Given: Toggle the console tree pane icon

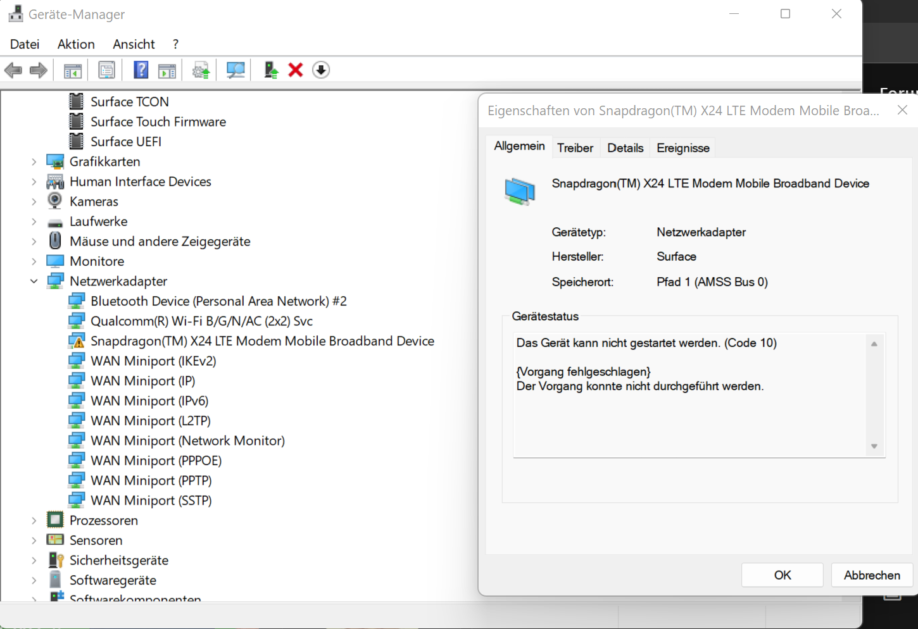Looking at the screenshot, I should (73, 70).
